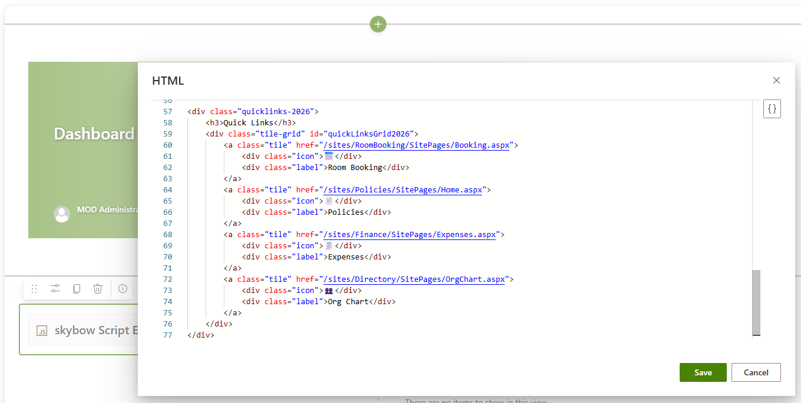Screen dimensions: 801x403
Task: Click the Policies label text on line 66
Action: pyautogui.click(x=346, y=212)
